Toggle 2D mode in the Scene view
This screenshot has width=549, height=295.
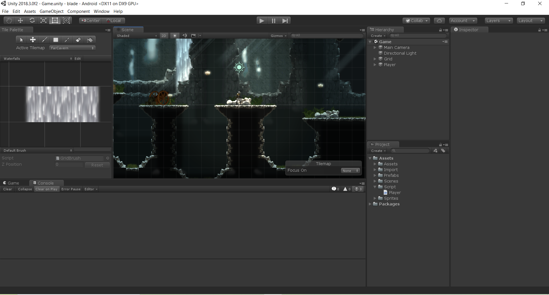coord(164,35)
